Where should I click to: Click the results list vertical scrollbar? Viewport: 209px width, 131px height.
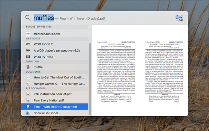(x=90, y=79)
